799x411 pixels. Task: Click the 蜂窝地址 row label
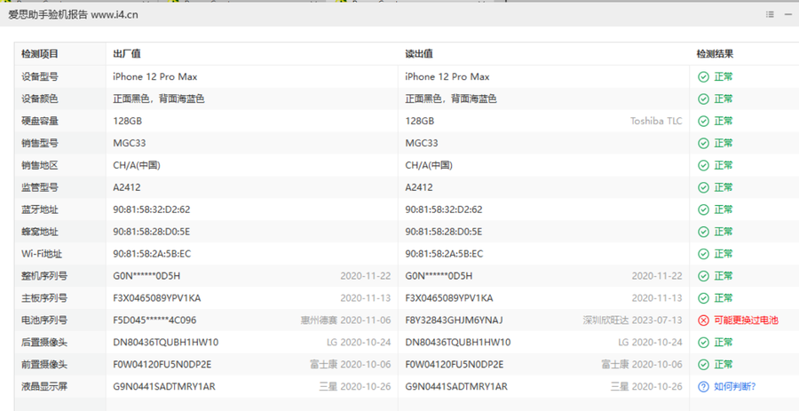[40, 232]
